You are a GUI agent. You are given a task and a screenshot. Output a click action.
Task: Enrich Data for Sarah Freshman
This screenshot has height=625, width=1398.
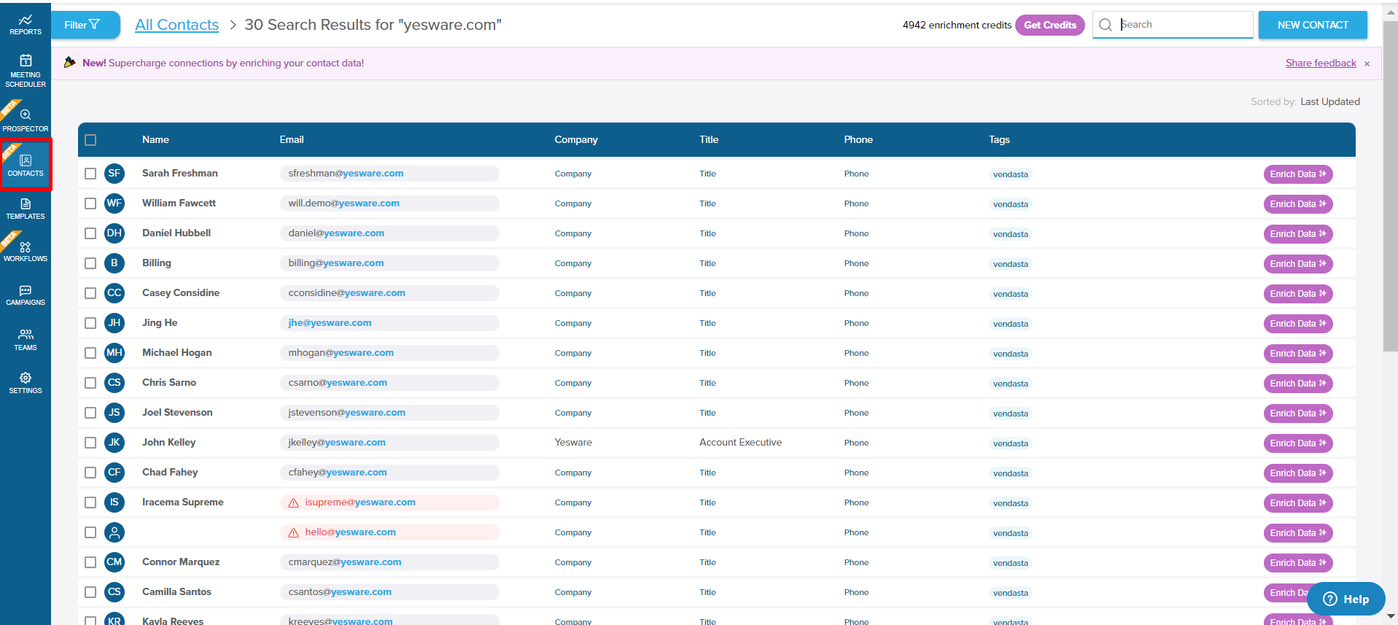pos(1298,174)
